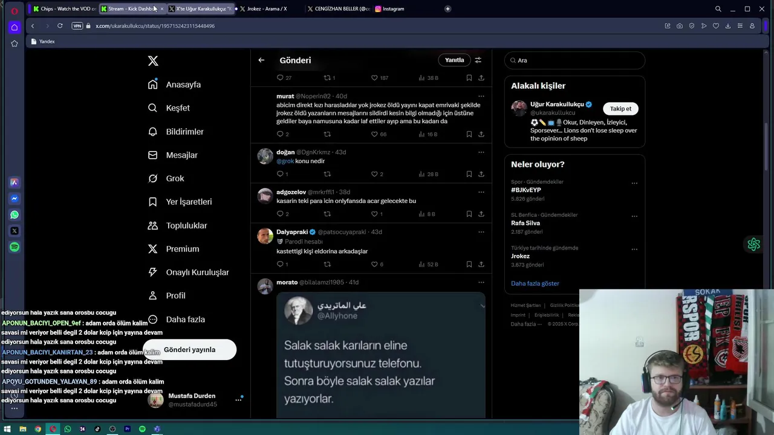Share Dalyapraki's reply
This screenshot has height=435, width=774.
[481, 264]
